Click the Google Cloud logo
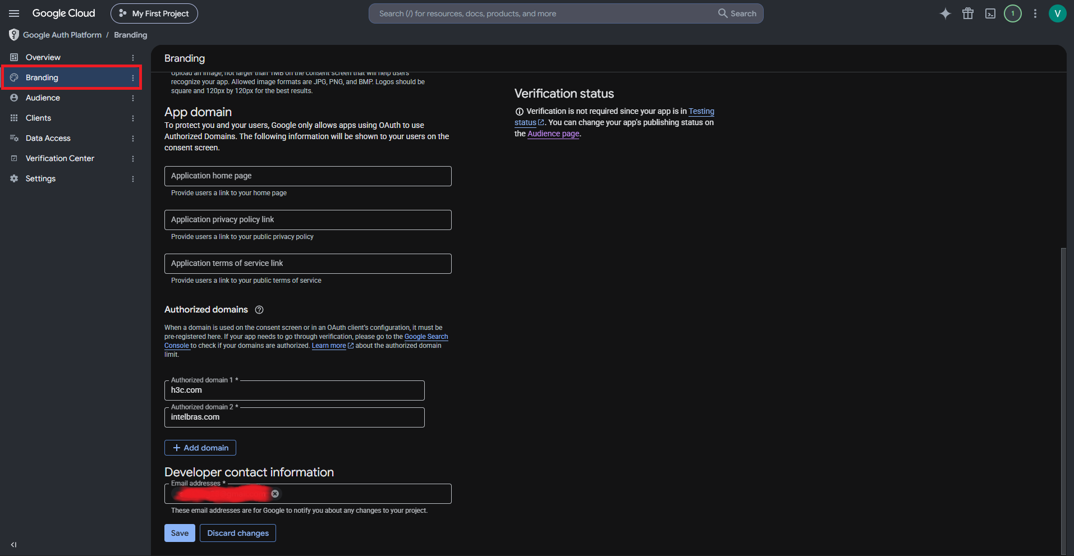Viewport: 1074px width, 556px height. (x=63, y=13)
